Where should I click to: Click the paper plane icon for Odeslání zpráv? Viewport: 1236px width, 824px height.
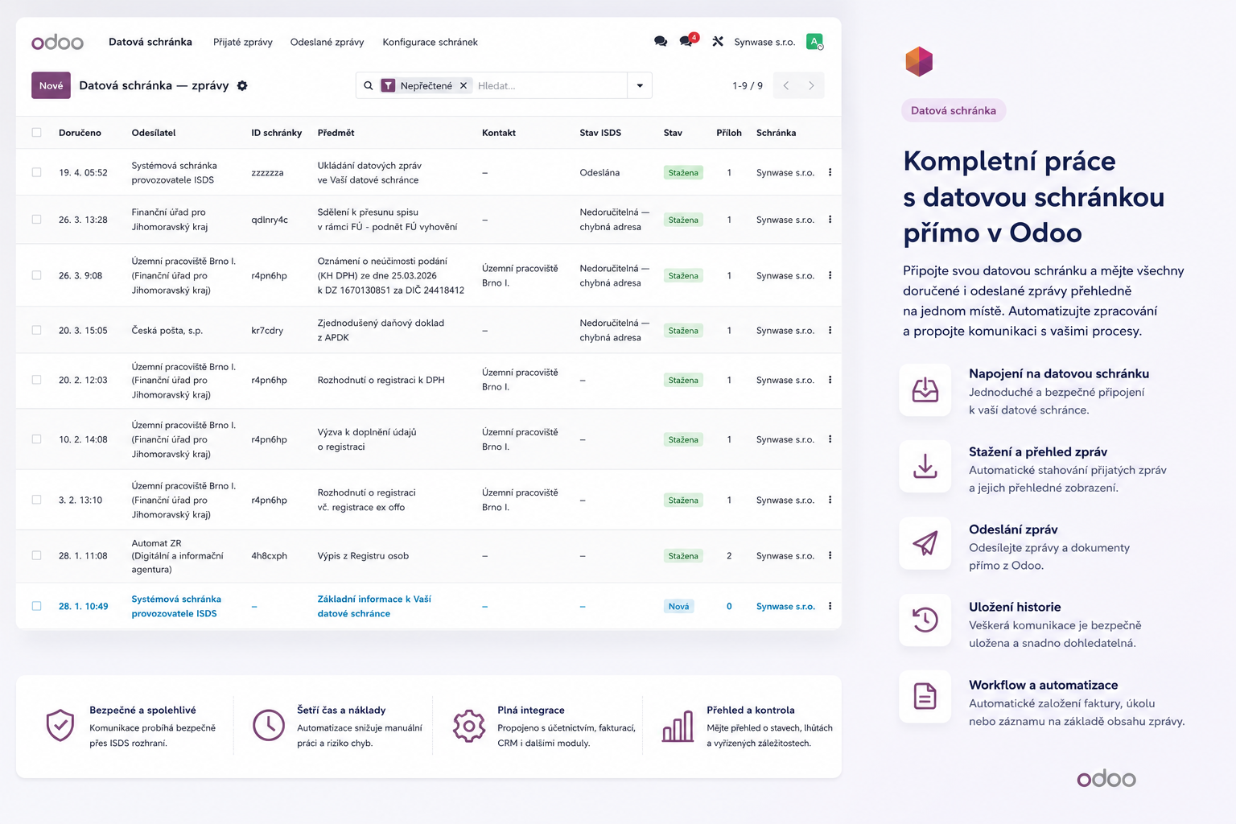click(x=925, y=543)
